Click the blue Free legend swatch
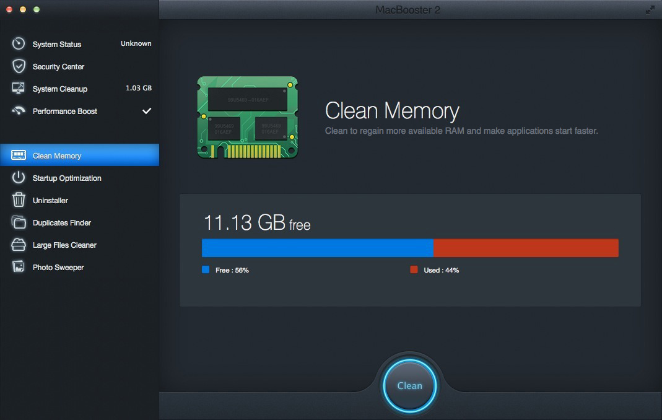The width and height of the screenshot is (662, 420). coord(206,270)
